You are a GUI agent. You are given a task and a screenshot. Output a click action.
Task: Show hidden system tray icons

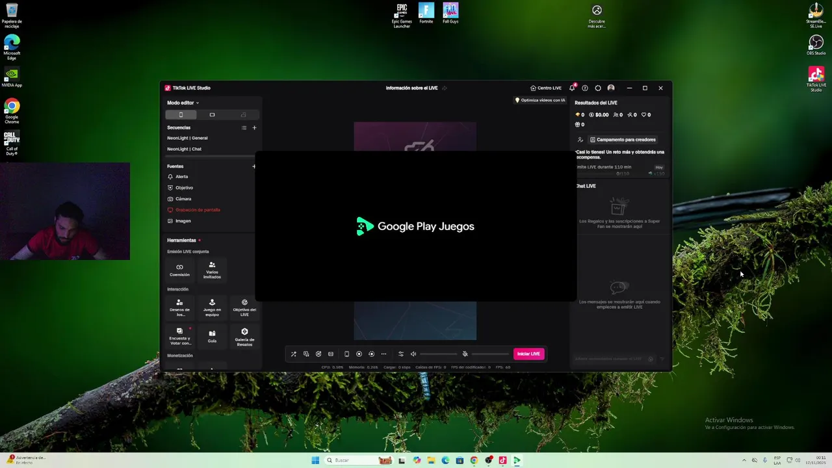(x=744, y=460)
